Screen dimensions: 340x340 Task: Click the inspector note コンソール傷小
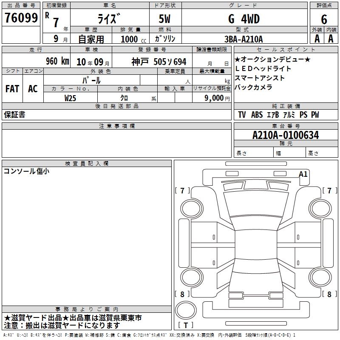click(x=26, y=171)
